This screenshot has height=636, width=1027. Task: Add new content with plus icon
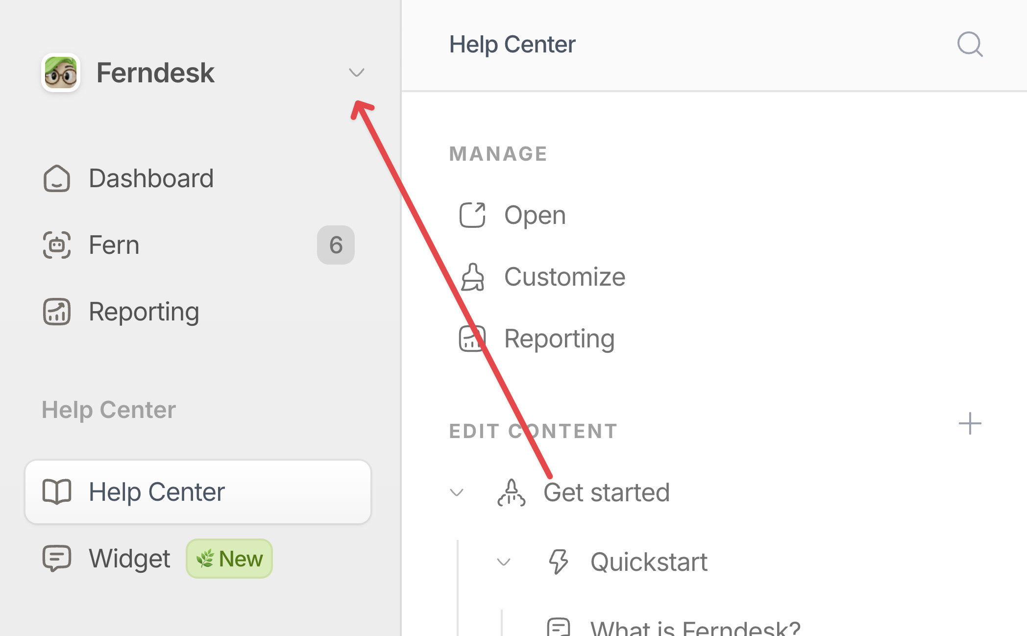tap(970, 423)
